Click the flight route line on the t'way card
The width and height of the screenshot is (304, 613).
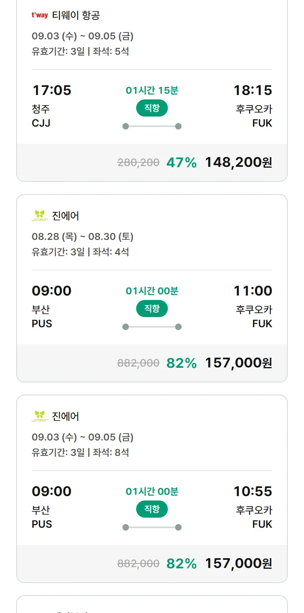[152, 126]
